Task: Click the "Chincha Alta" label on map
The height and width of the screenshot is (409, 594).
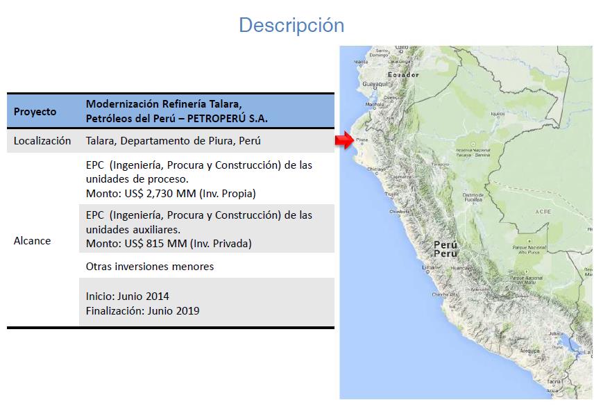Action: click(x=445, y=294)
